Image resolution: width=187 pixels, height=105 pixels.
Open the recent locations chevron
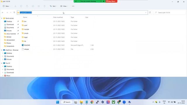(x=11, y=13)
